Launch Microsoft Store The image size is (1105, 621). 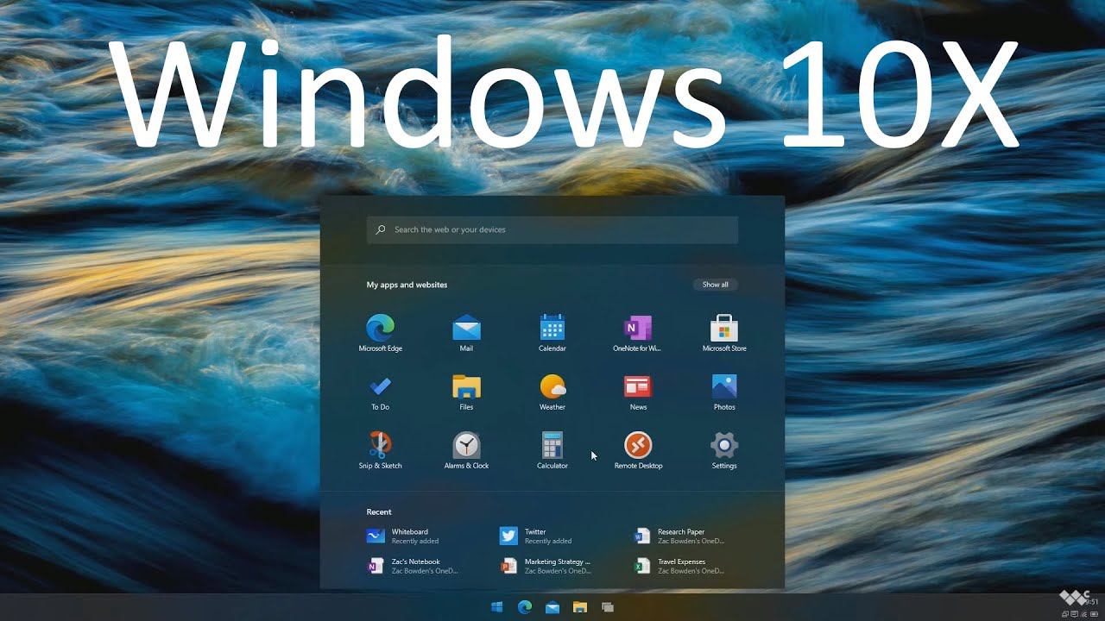724,333
